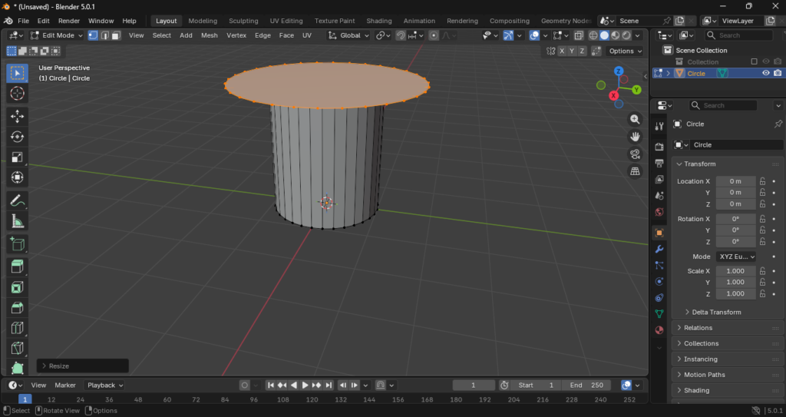Choose the 3D Cursor tool
Screen dimensions: 786x417
point(17,94)
